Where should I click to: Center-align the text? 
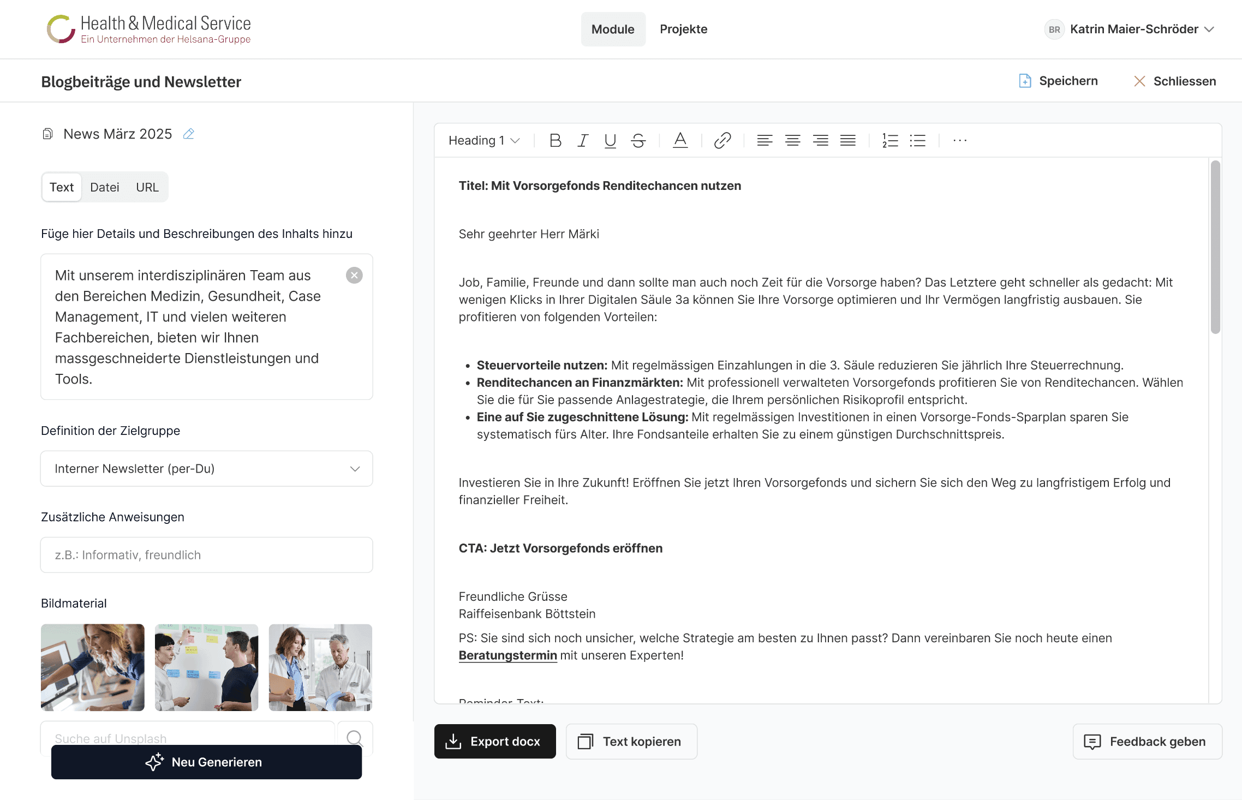792,141
